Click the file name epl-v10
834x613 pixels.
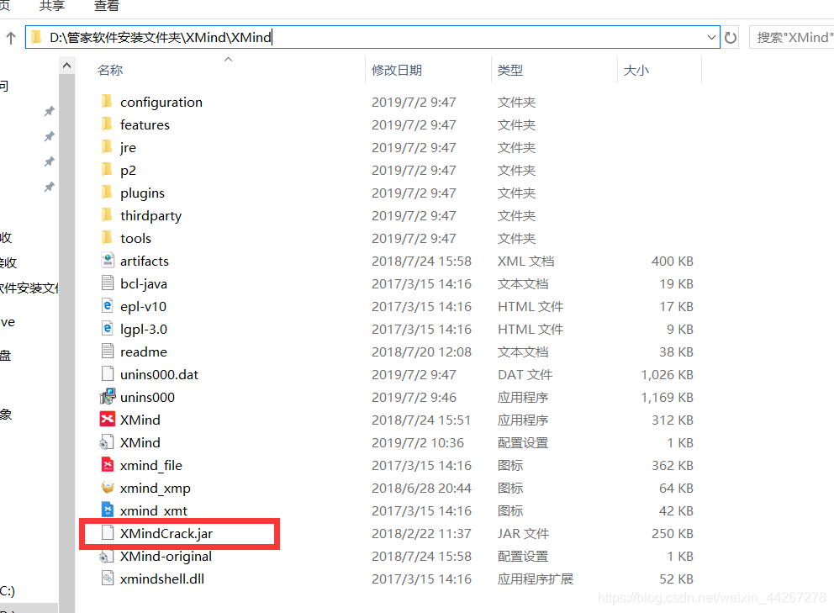click(143, 306)
